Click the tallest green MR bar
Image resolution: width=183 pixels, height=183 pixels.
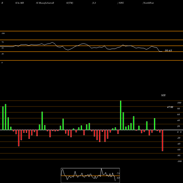click(x=121, y=115)
